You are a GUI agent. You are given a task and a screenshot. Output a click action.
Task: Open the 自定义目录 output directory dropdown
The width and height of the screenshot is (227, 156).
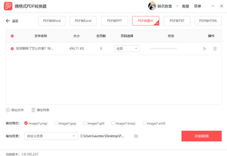[x=51, y=136]
